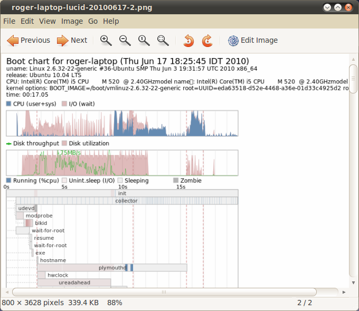Click the zoom in magnifier icon
The image size is (359, 311).
106,40
